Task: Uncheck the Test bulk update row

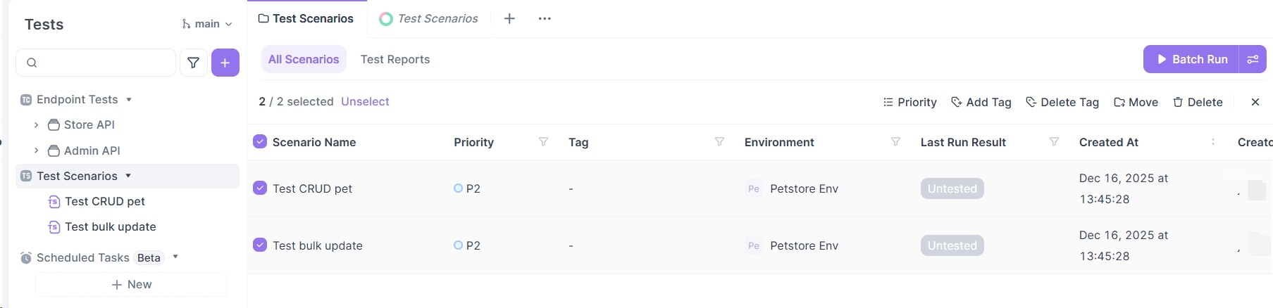Action: point(260,245)
